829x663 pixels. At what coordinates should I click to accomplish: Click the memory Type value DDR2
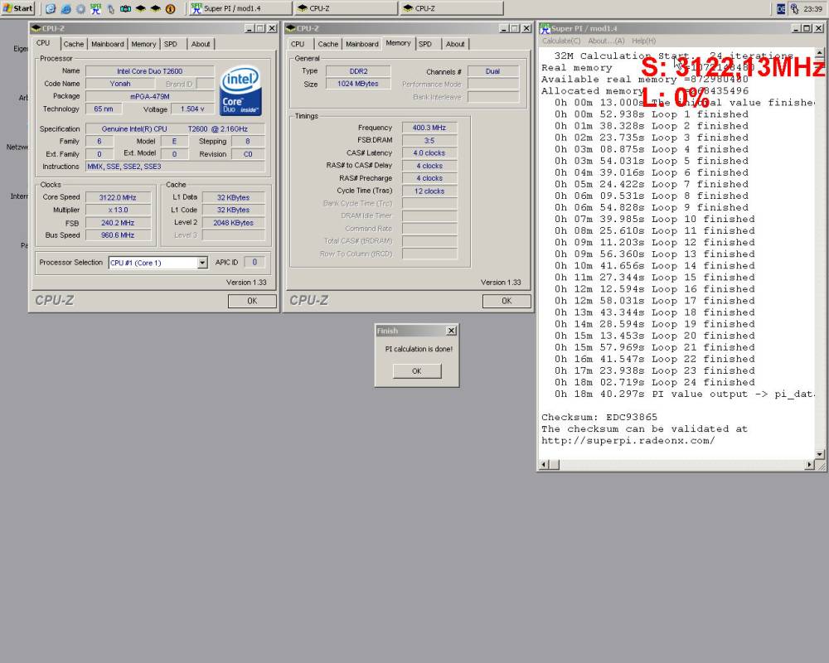pyautogui.click(x=358, y=70)
